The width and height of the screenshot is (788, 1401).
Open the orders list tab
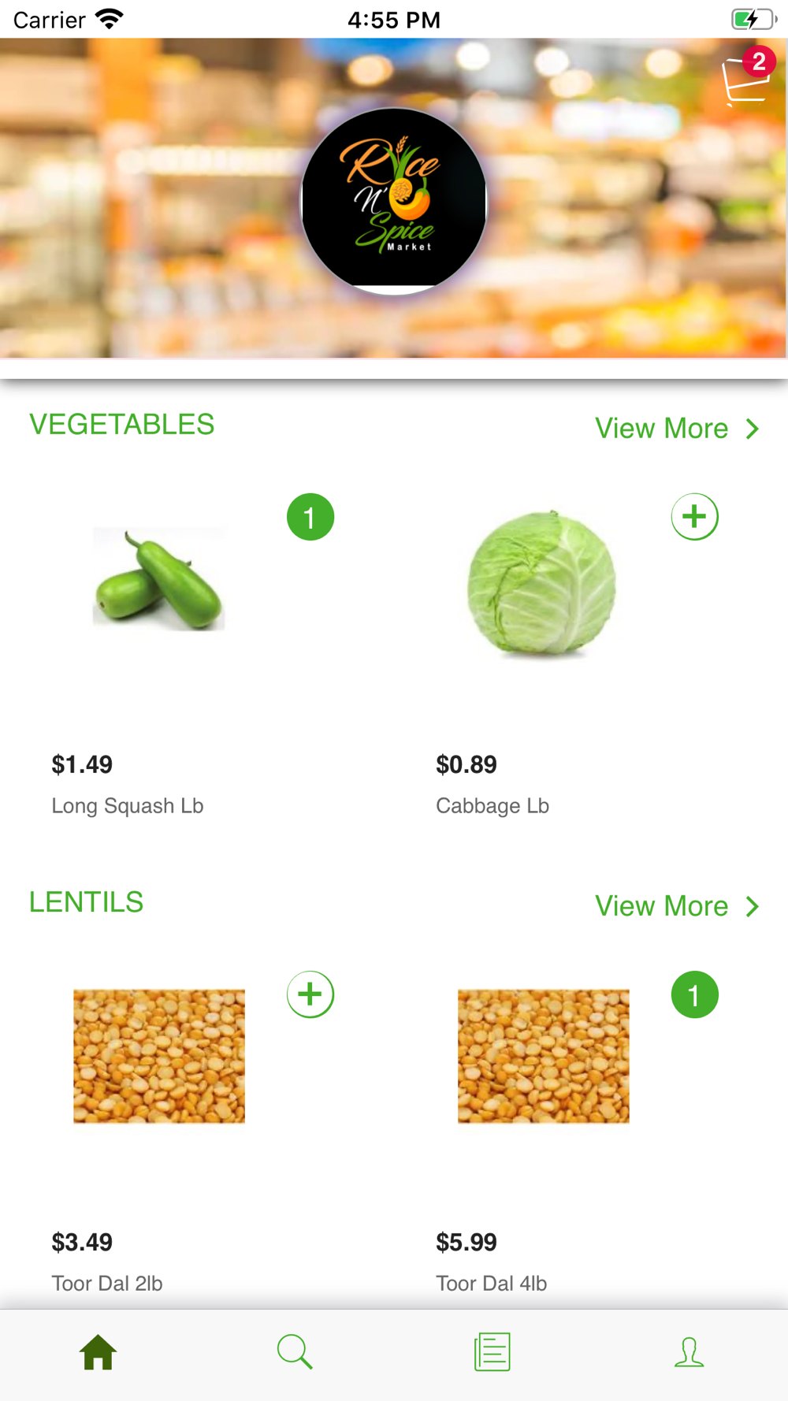pyautogui.click(x=492, y=1352)
